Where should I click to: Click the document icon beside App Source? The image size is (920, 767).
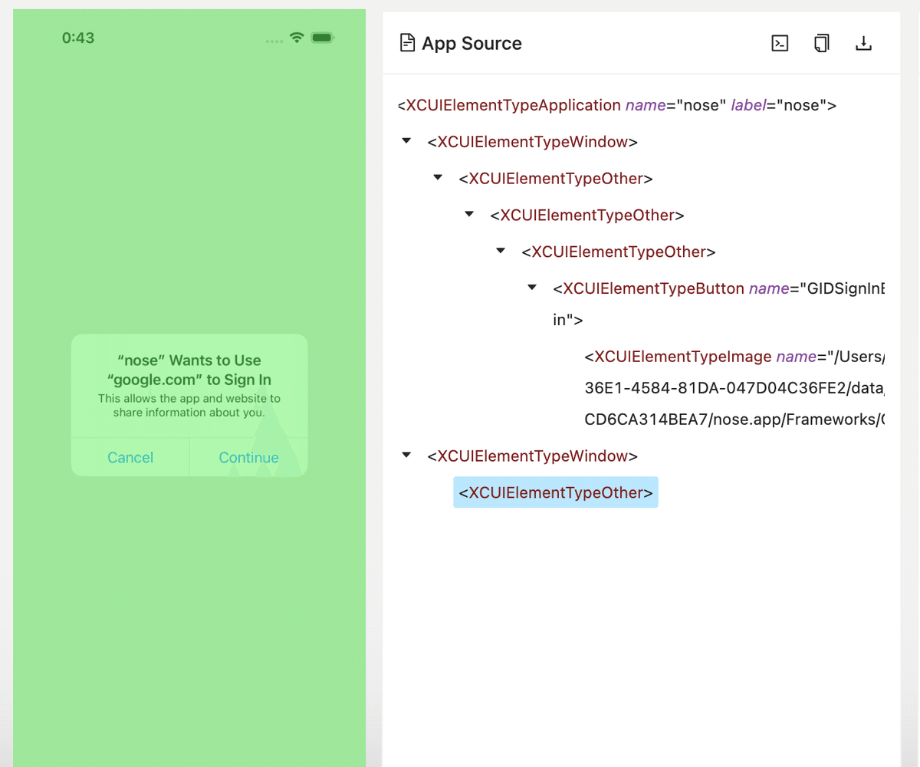click(407, 43)
